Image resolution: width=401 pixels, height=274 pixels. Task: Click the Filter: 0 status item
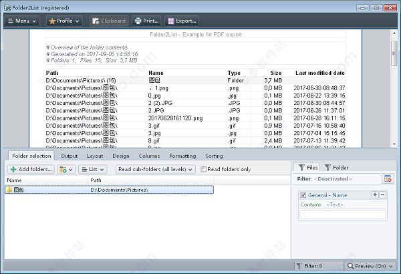(x=309, y=266)
